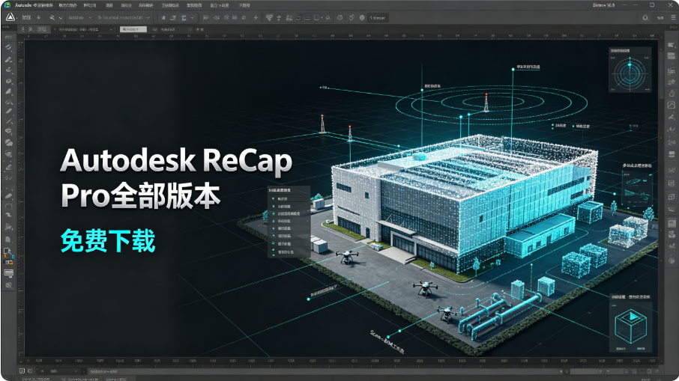Select the arc tool in left toolbar
This screenshot has height=381, width=679.
tap(9, 206)
